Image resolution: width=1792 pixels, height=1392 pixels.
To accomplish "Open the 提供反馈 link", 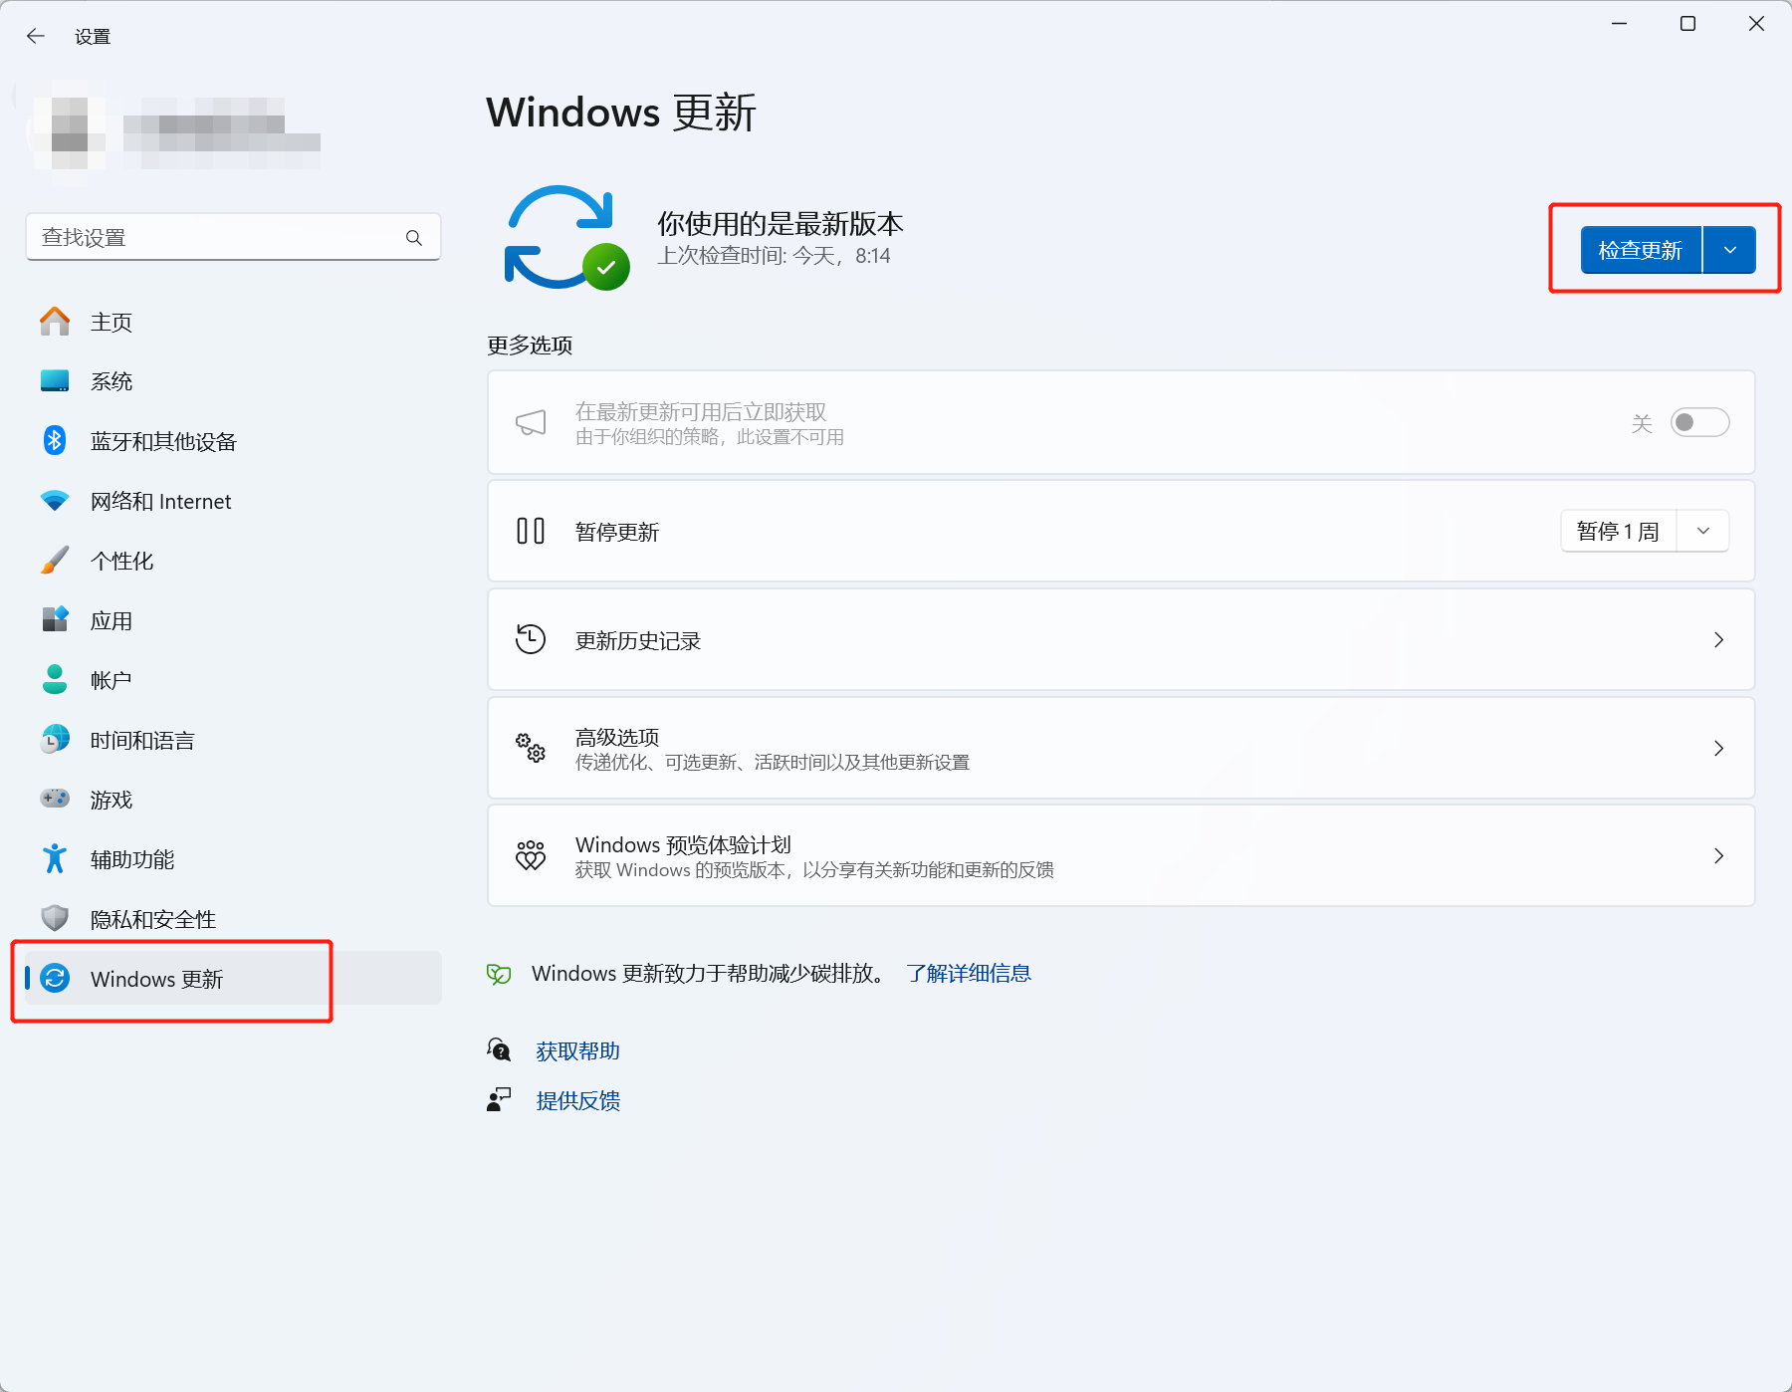I will [578, 1100].
